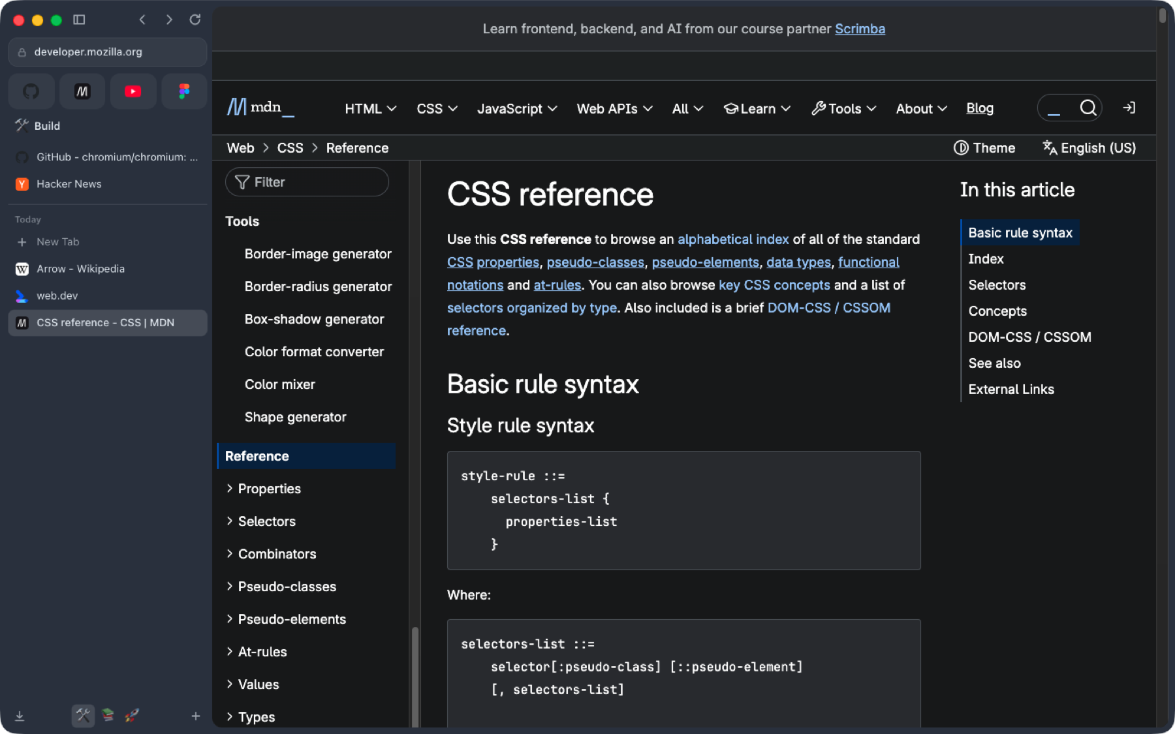This screenshot has width=1175, height=734.
Task: Open the Figma pinned favorite icon
Action: click(184, 91)
